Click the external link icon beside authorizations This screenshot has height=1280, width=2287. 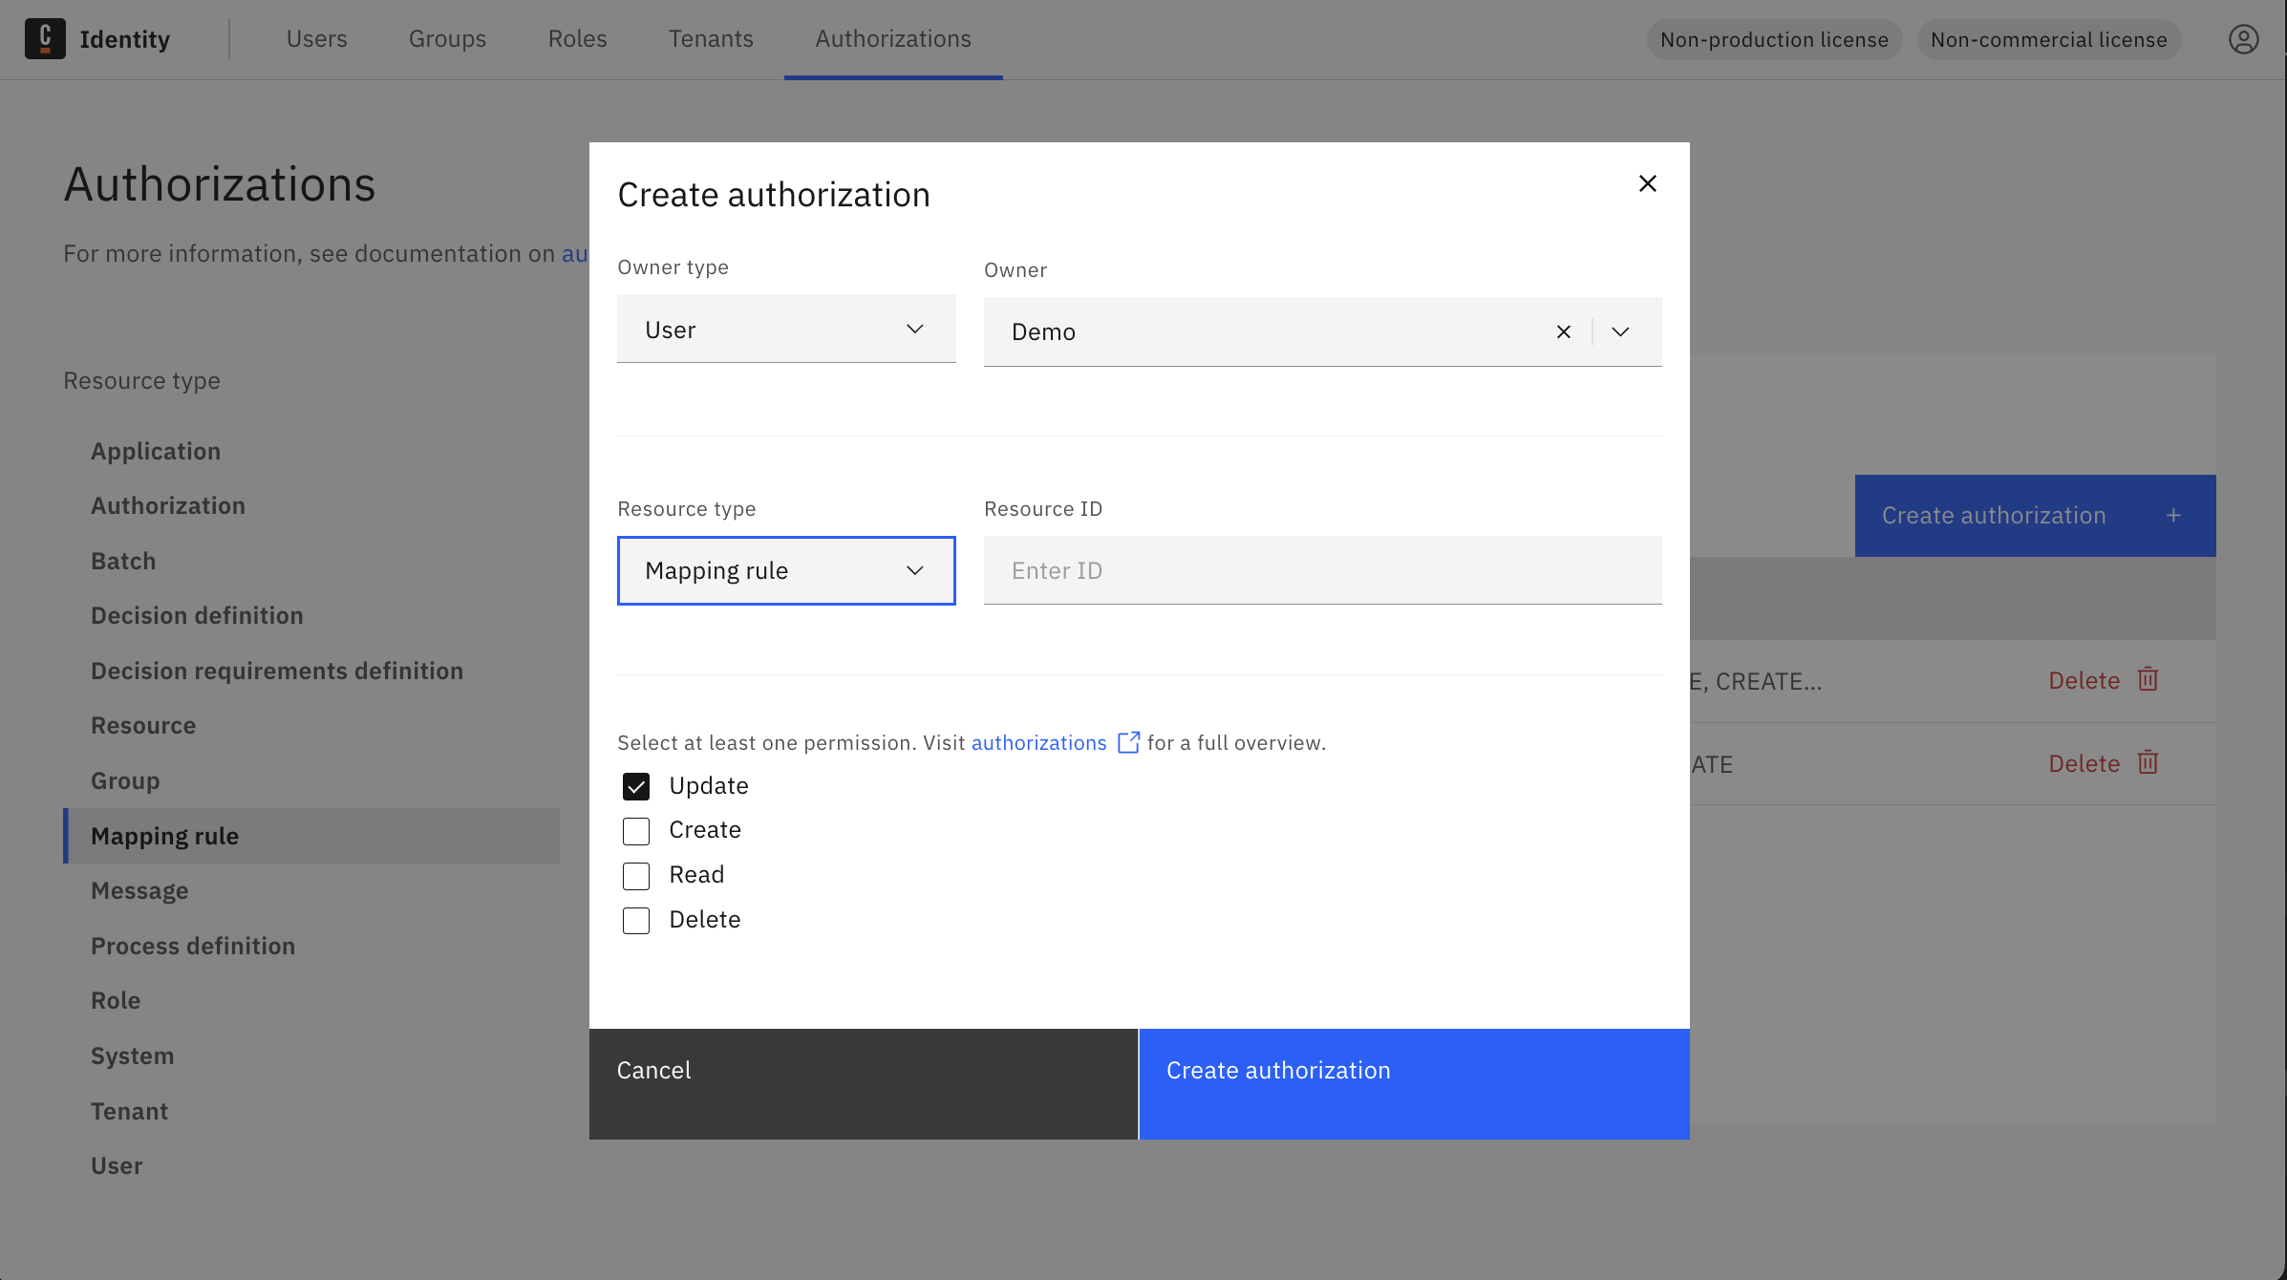click(x=1129, y=742)
